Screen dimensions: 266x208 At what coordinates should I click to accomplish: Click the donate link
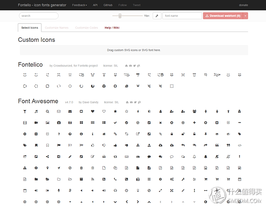(x=243, y=5)
